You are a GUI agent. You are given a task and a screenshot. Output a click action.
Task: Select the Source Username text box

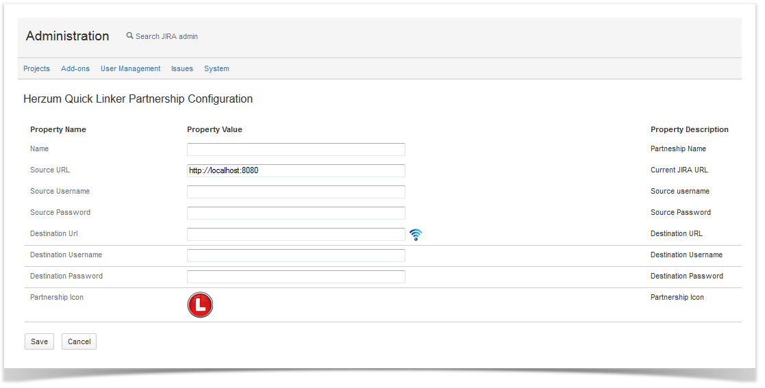point(296,192)
